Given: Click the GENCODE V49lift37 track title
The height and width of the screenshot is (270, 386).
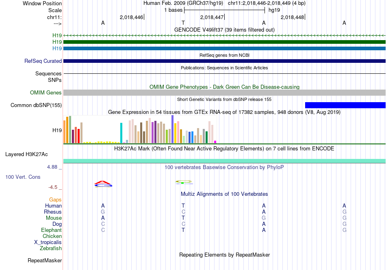Looking at the screenshot, I should click(224, 30).
